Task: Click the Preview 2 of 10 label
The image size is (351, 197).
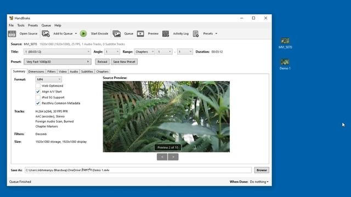Action: click(x=168, y=148)
